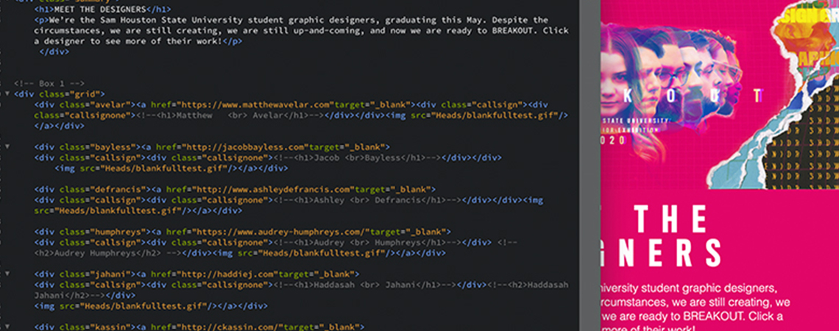The height and width of the screenshot is (331, 839).
Task: Click the faces banner image in the preview
Action: [670, 74]
